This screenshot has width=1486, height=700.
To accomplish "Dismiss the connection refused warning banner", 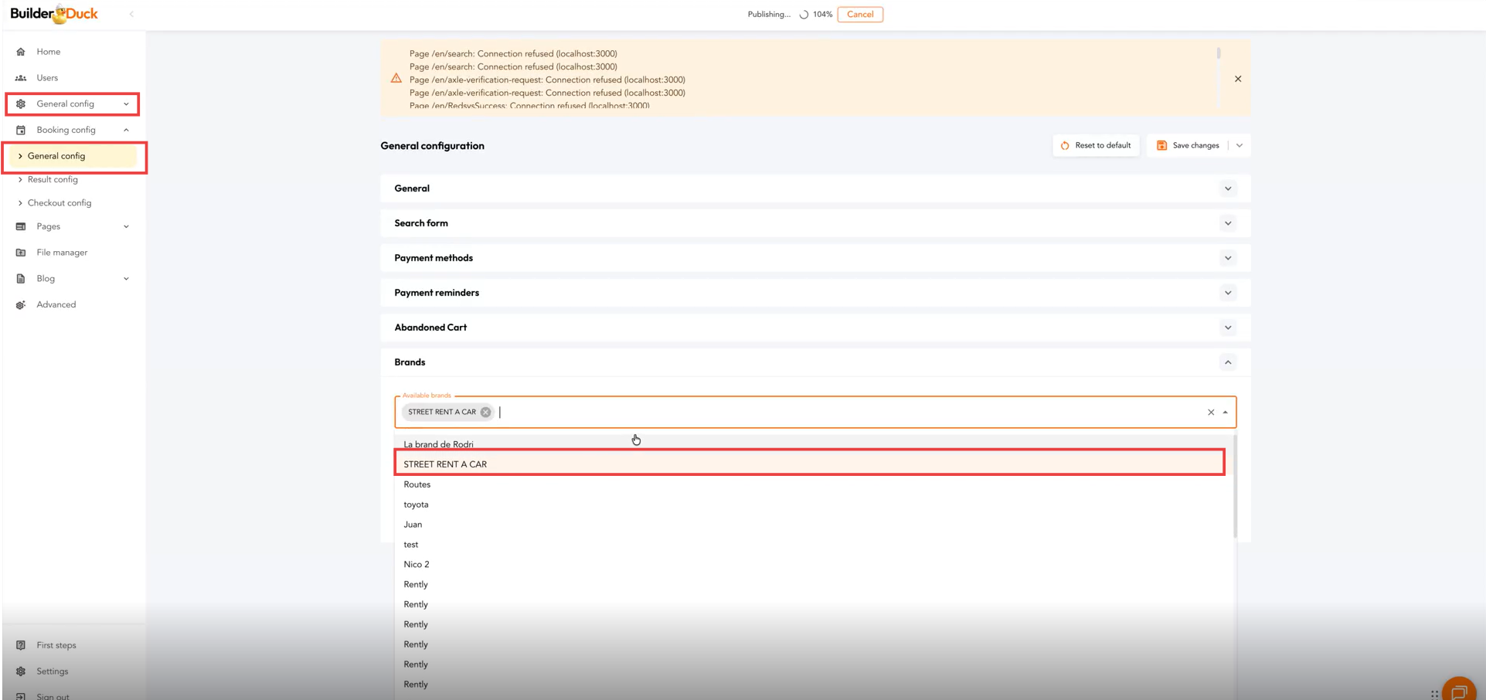I will (x=1237, y=79).
